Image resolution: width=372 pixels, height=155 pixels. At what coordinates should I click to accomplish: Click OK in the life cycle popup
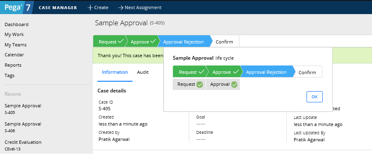pos(314,97)
